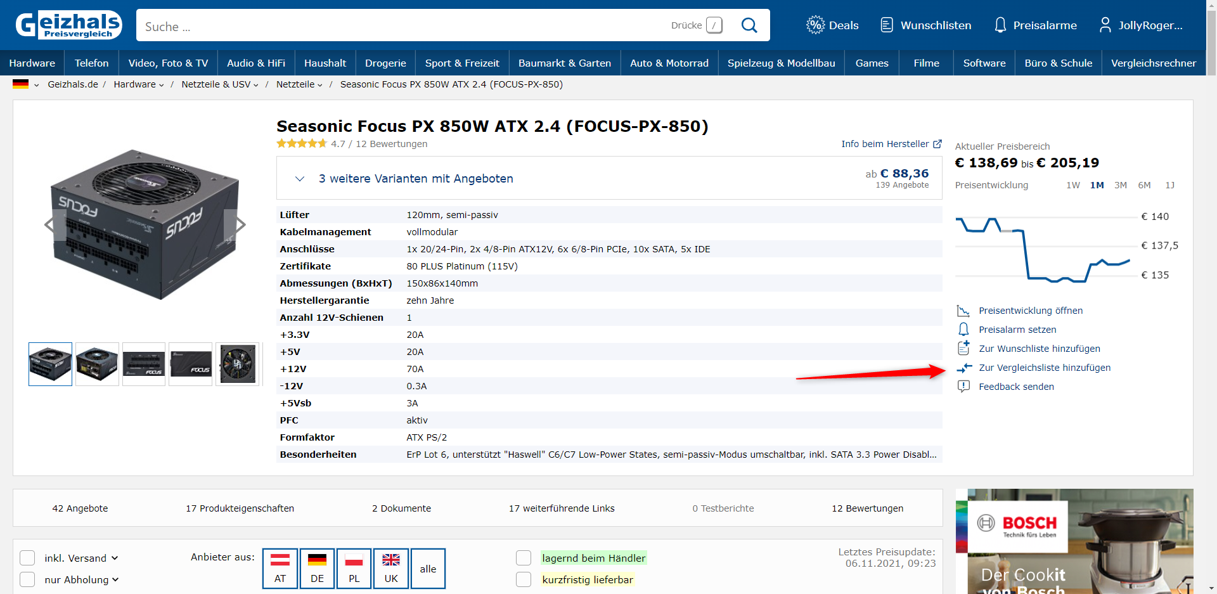Viewport: 1217px width, 594px height.
Task: Select Austria AT flag vendor filter
Action: [x=280, y=569]
